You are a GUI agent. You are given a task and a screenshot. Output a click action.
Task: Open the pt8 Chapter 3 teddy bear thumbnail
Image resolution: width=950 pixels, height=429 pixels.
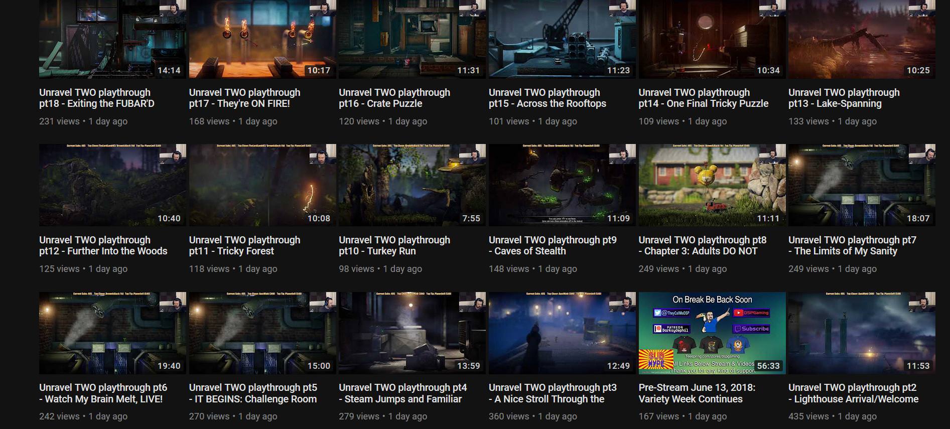pos(712,185)
